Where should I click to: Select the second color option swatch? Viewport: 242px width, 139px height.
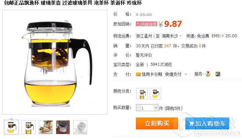[x=155, y=94]
